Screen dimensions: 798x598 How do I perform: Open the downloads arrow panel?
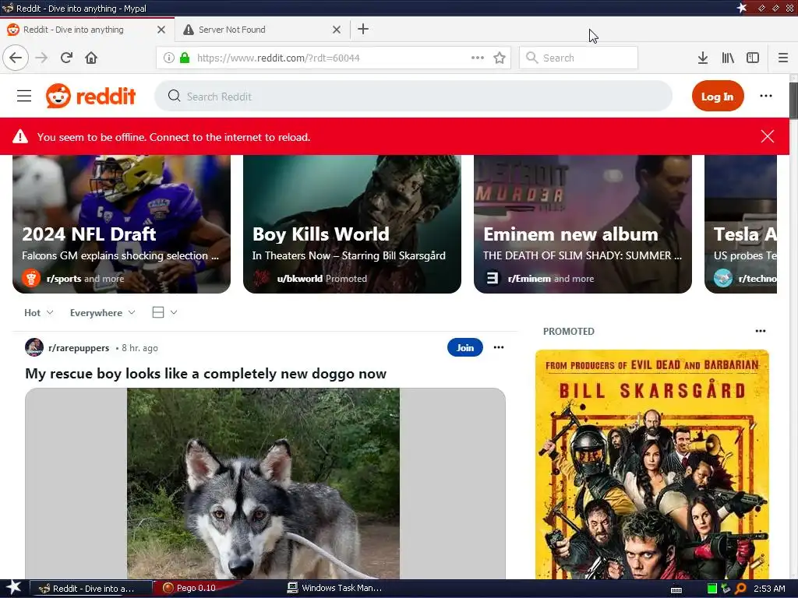(703, 58)
